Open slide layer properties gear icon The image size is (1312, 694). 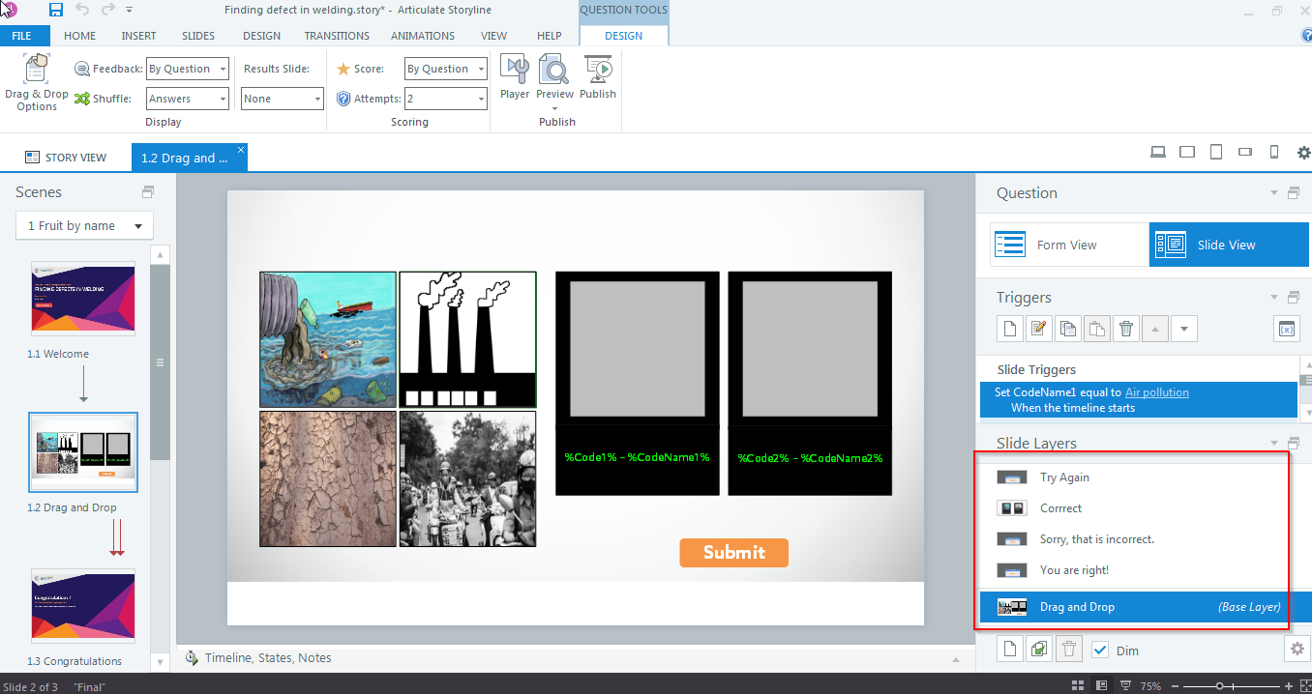(1297, 649)
